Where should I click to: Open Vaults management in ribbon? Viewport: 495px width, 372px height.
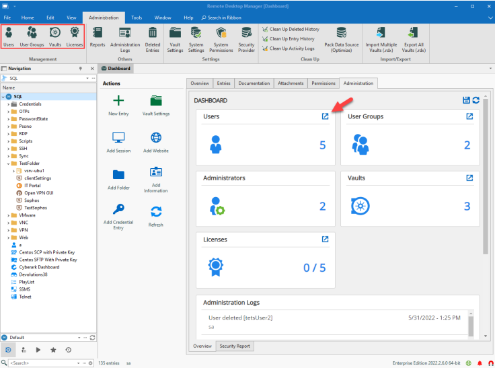[55, 37]
